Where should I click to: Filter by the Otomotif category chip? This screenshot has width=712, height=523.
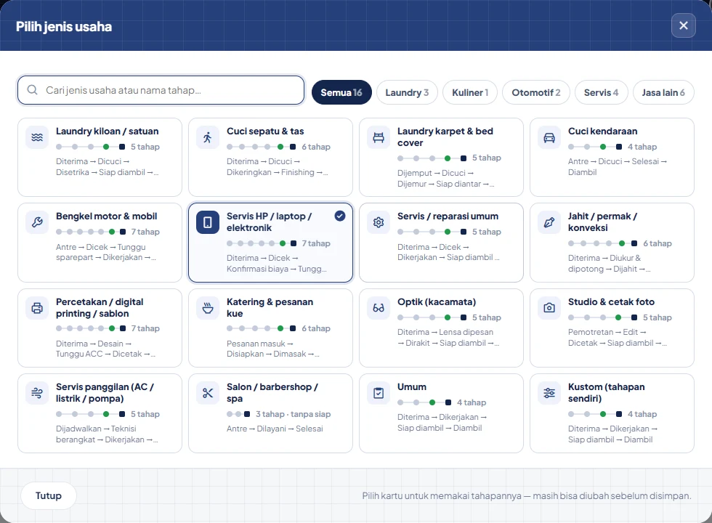point(536,93)
